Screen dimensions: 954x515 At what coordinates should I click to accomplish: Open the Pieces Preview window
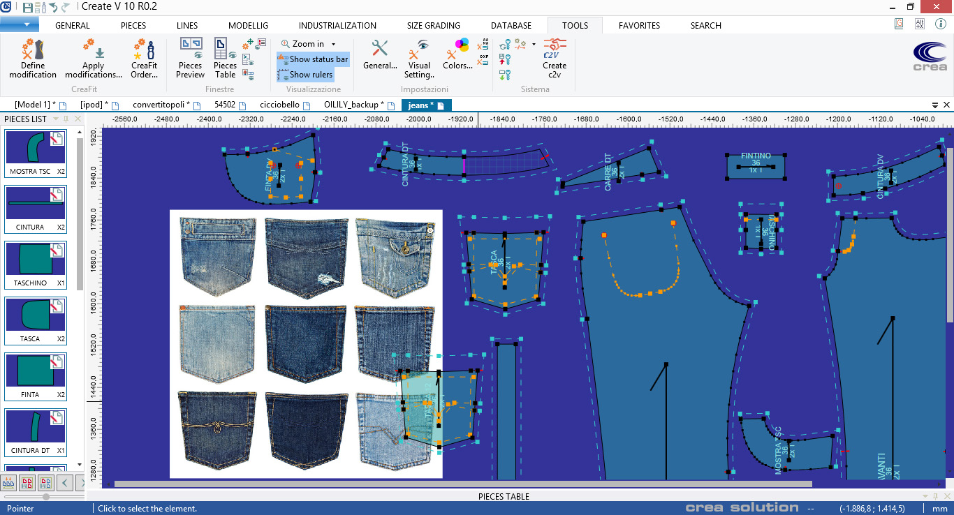[190, 59]
